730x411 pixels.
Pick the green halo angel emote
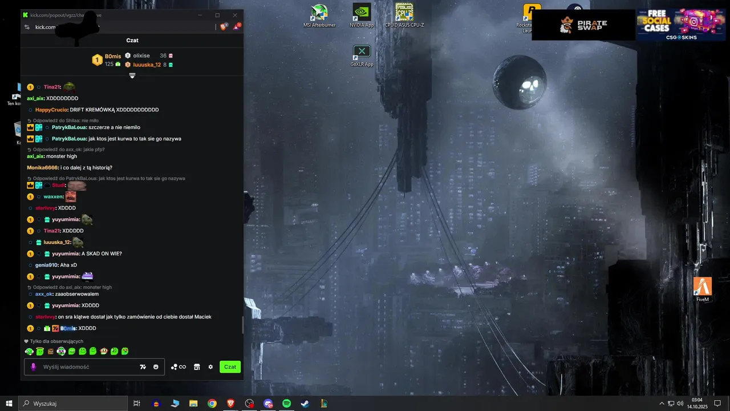point(40,351)
